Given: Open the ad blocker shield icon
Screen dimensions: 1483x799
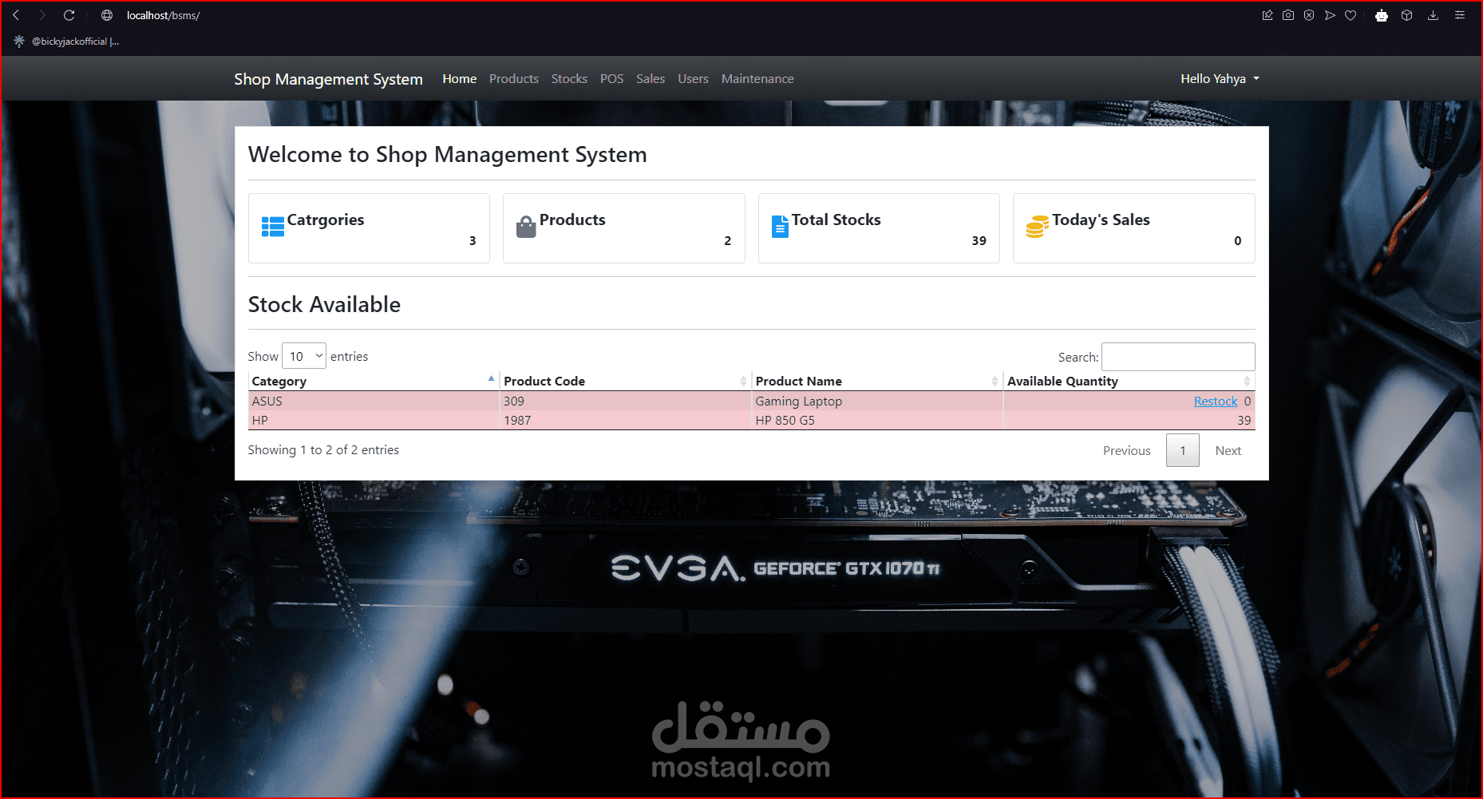Looking at the screenshot, I should click(1309, 15).
